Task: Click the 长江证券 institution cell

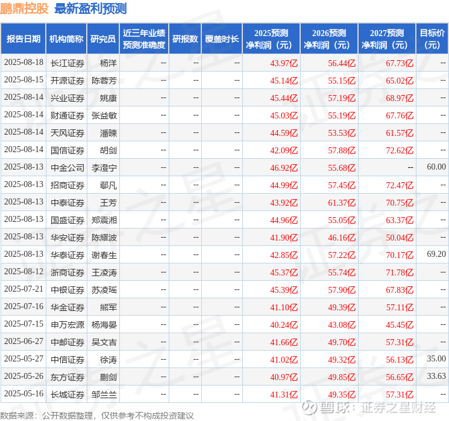Action: (68, 63)
